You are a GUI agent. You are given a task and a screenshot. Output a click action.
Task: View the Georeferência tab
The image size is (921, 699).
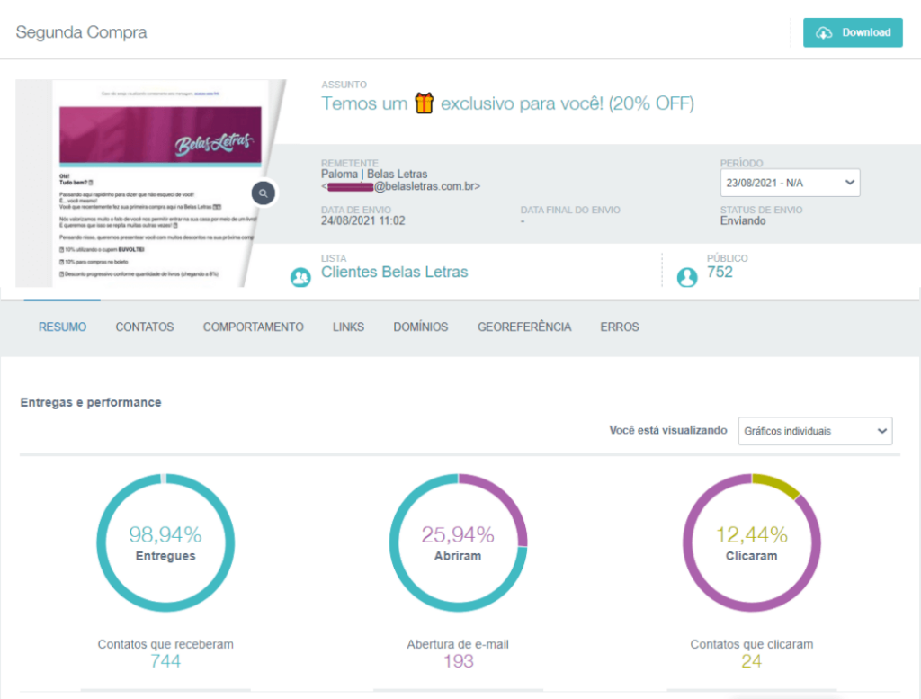[x=524, y=327]
